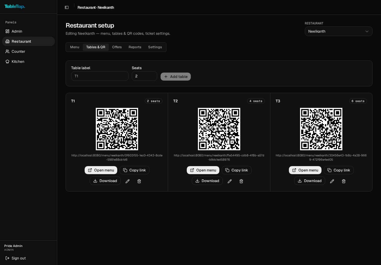This screenshot has height=265, width=381.
Task: Click the Add table button
Action: (x=176, y=77)
